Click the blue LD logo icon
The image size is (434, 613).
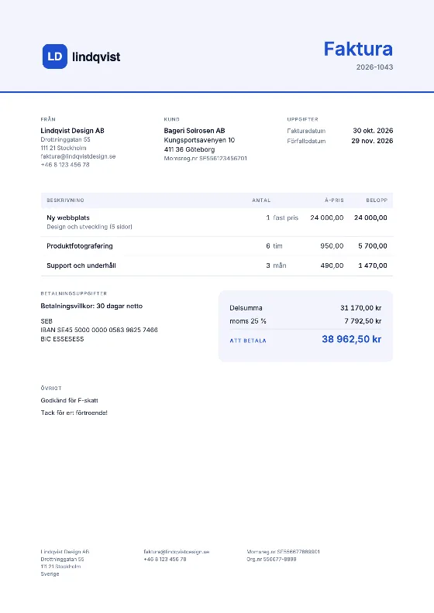55,57
